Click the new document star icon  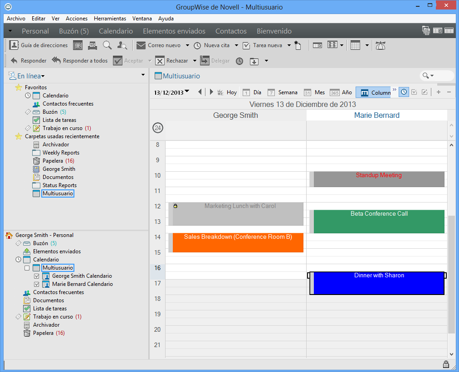(x=298, y=45)
